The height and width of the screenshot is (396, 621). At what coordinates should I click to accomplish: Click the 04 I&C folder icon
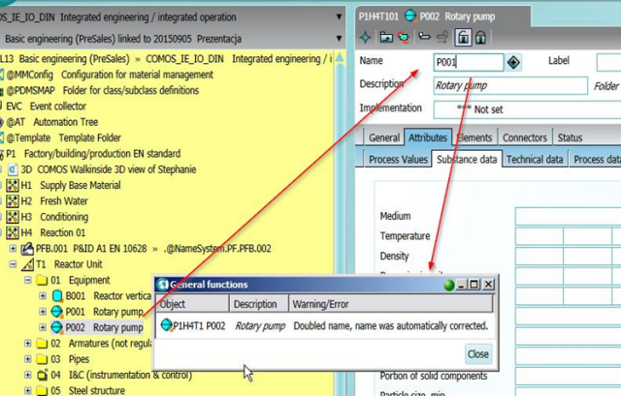(x=42, y=375)
